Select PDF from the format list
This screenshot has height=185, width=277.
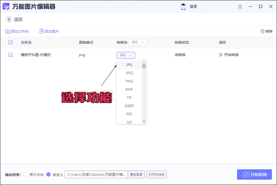pos(129,114)
